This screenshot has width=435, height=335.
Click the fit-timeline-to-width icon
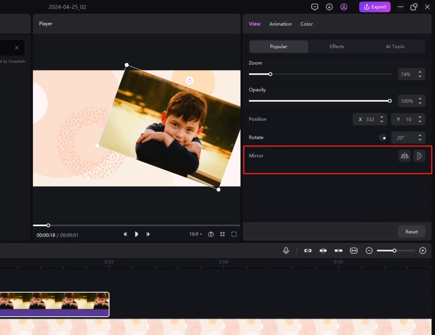354,251
